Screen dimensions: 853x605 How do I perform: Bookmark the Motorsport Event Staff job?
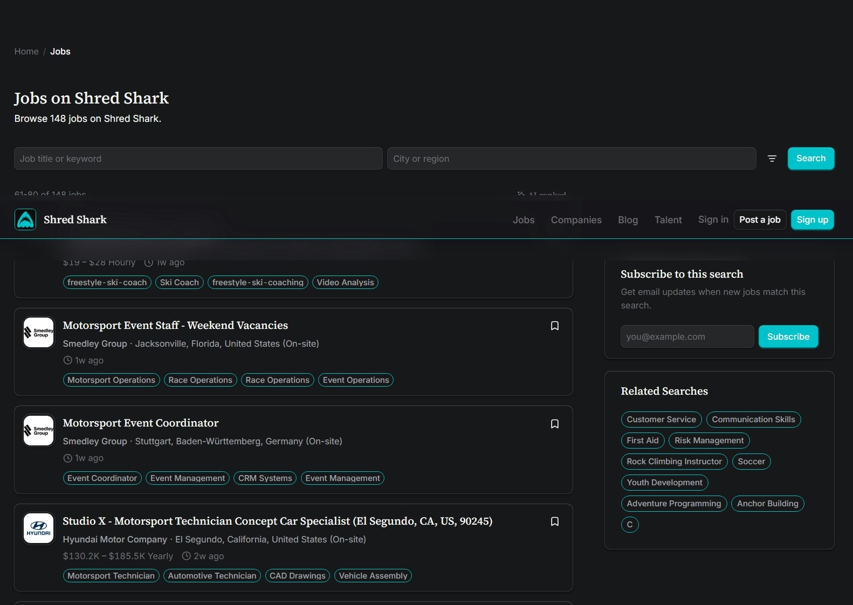[x=554, y=326]
